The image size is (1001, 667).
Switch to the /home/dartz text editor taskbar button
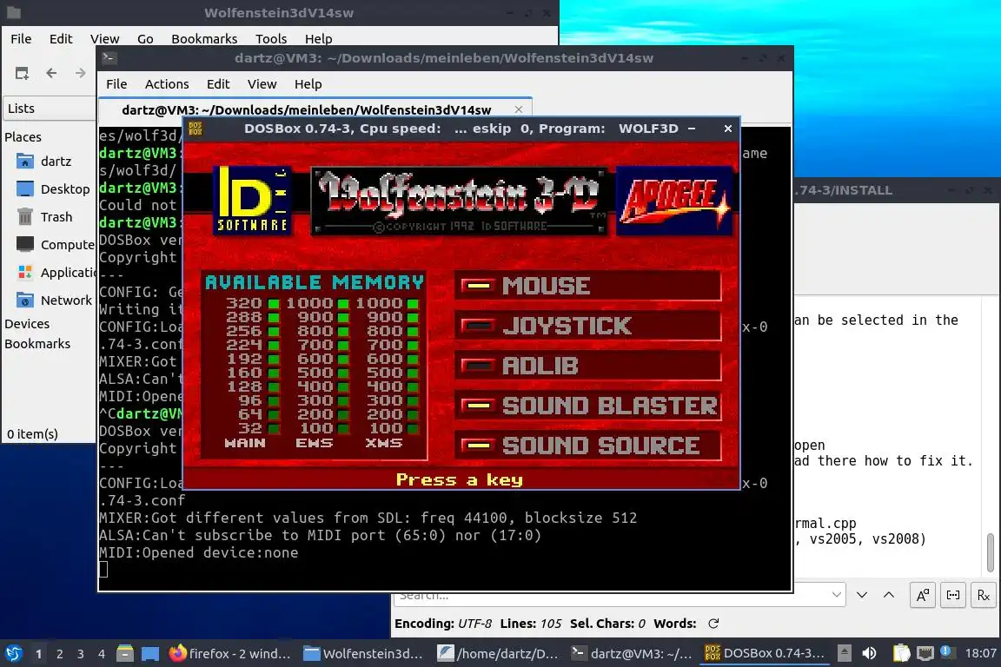(x=497, y=653)
